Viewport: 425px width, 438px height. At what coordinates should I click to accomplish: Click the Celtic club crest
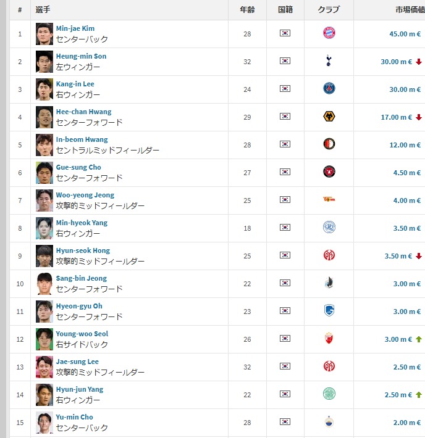click(x=329, y=394)
